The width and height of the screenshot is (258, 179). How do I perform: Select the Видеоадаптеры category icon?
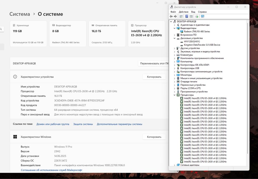point(178,28)
